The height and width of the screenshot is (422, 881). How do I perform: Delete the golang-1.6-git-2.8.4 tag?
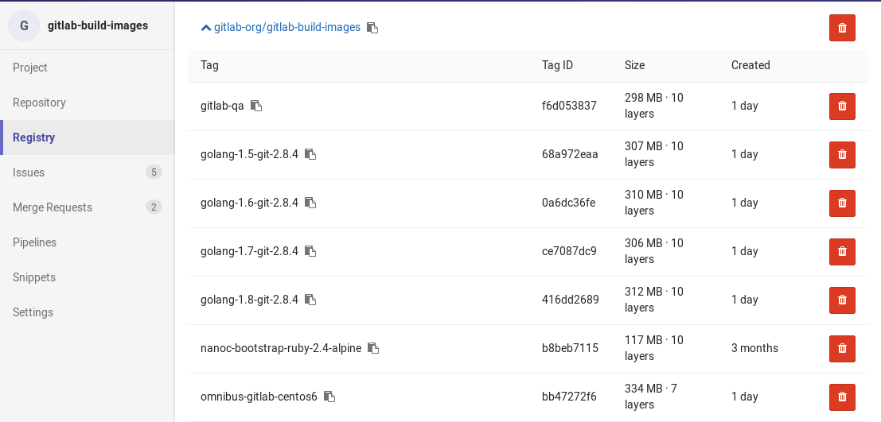point(842,203)
